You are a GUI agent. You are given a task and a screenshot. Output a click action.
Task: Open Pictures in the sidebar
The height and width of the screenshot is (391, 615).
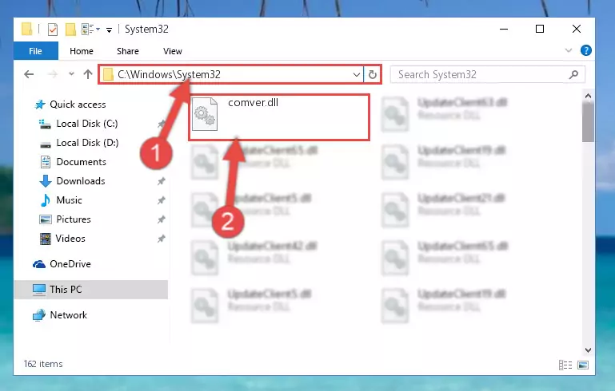click(74, 219)
